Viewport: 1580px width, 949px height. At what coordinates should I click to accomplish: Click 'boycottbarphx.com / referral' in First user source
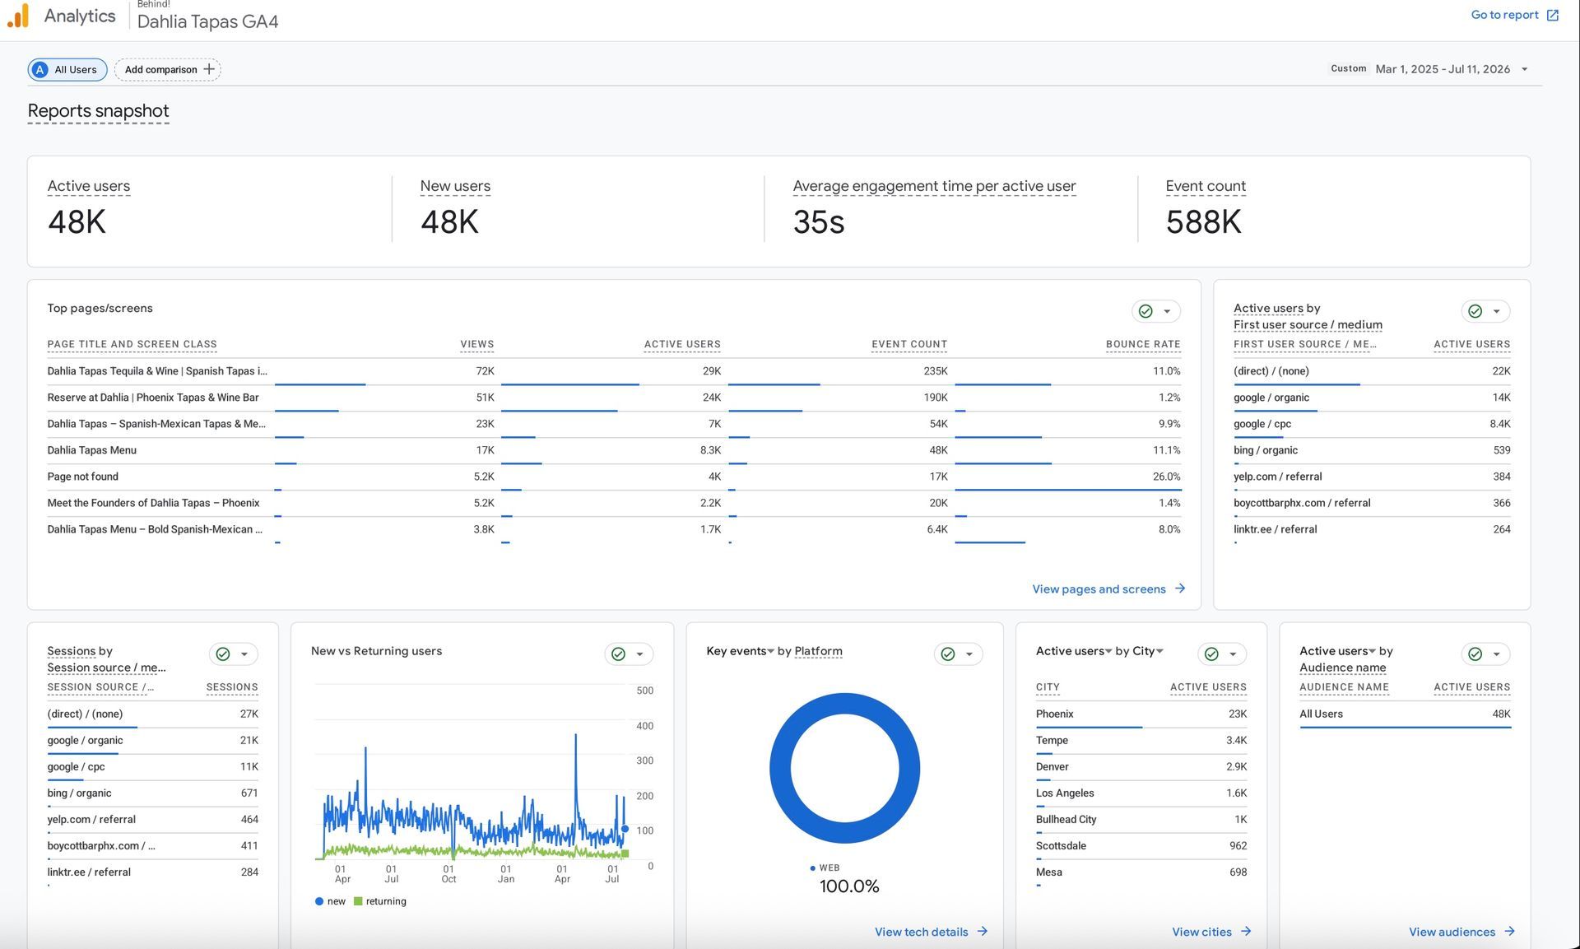pyautogui.click(x=1302, y=503)
